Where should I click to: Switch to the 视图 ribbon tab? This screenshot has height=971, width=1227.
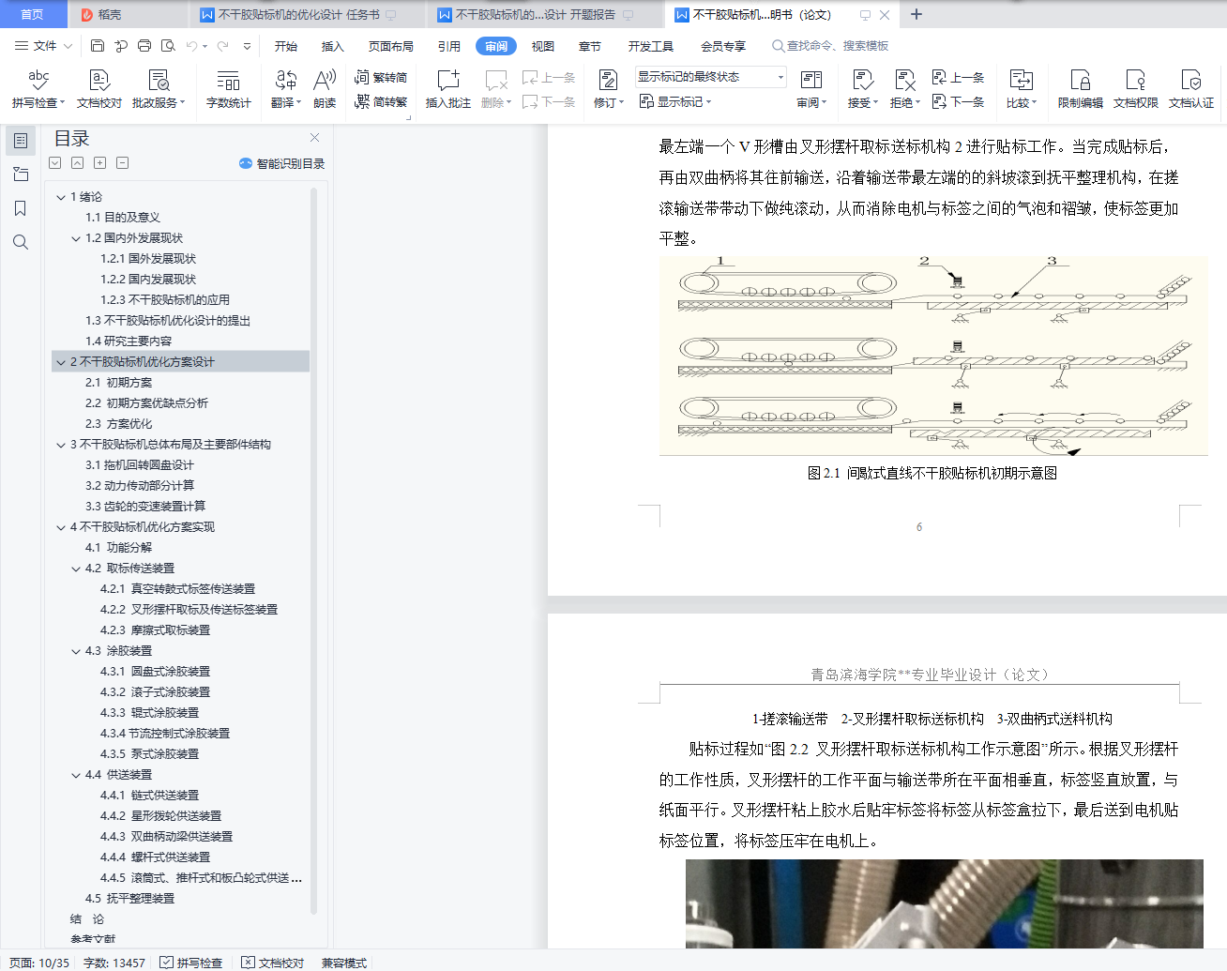543,46
